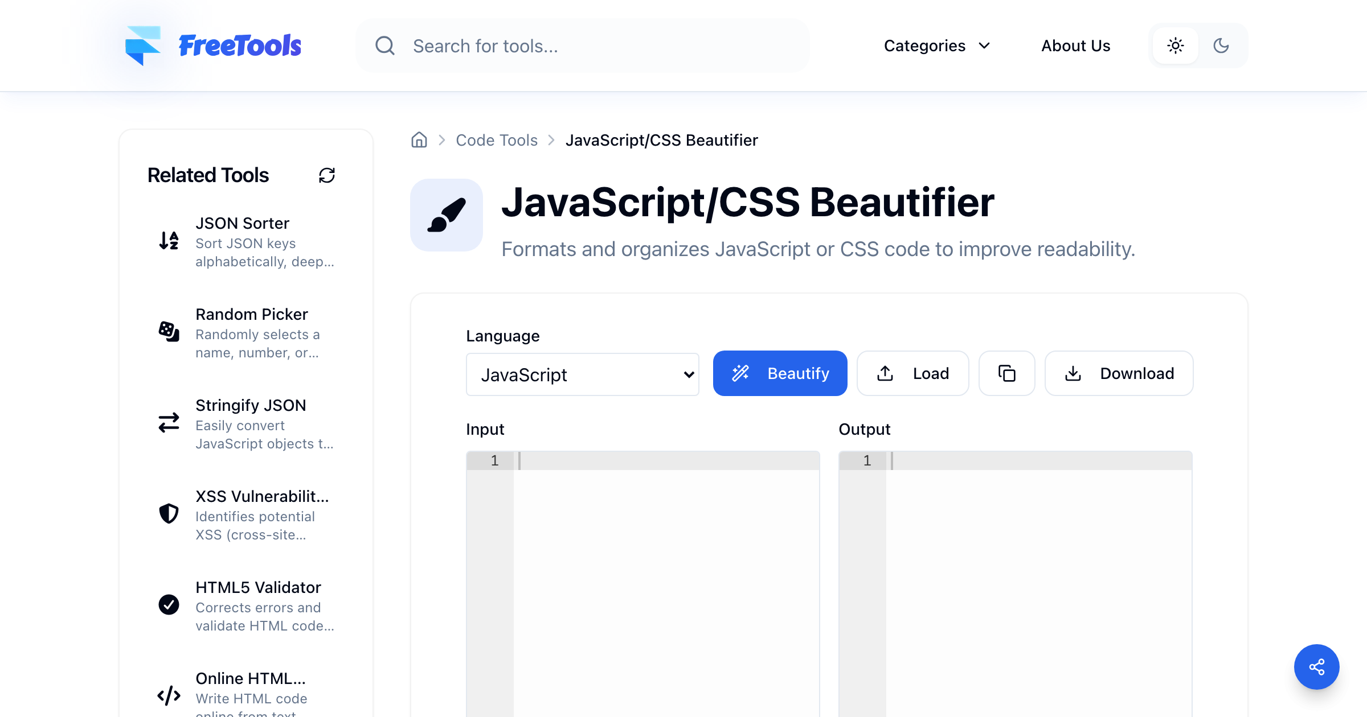The image size is (1367, 717).
Task: Click the search magnifier icon
Action: (x=385, y=46)
